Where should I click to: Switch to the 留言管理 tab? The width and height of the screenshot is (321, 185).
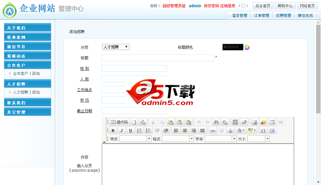click(x=240, y=16)
